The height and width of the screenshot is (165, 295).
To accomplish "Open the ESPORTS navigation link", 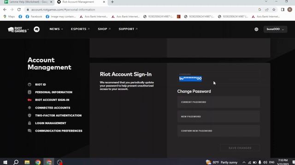I will (80, 29).
